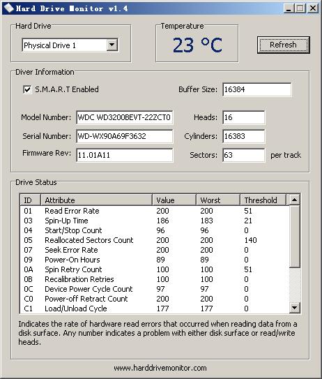Sort by the Threshold column header

pyautogui.click(x=263, y=200)
